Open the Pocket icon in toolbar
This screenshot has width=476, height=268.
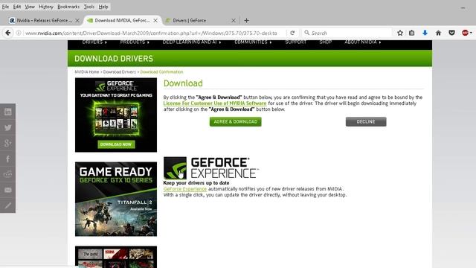click(x=451, y=33)
